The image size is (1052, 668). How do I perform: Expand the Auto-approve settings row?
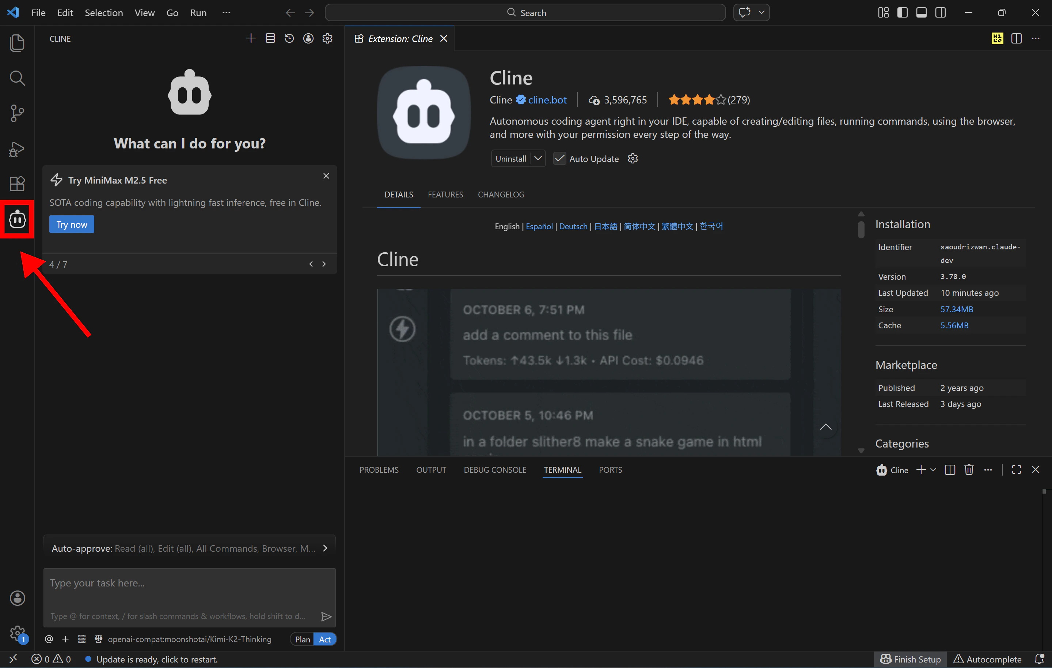pos(324,548)
